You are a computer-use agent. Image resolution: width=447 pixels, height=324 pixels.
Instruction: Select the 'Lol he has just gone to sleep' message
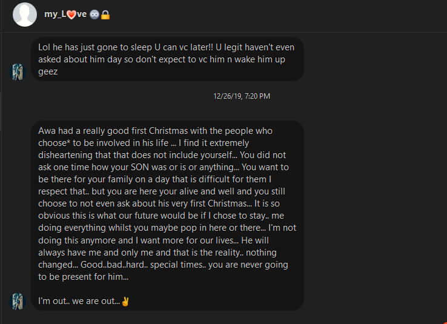tap(167, 59)
